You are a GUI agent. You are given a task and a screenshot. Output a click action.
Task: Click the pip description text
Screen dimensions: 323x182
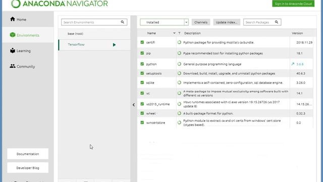[223, 54]
